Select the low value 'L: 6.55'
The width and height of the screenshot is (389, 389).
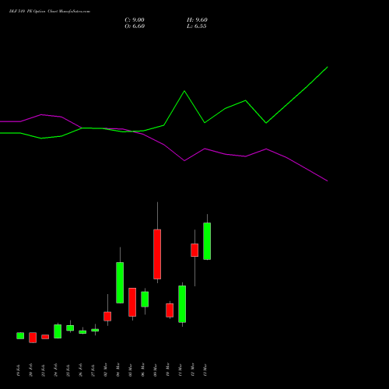[x=197, y=26]
